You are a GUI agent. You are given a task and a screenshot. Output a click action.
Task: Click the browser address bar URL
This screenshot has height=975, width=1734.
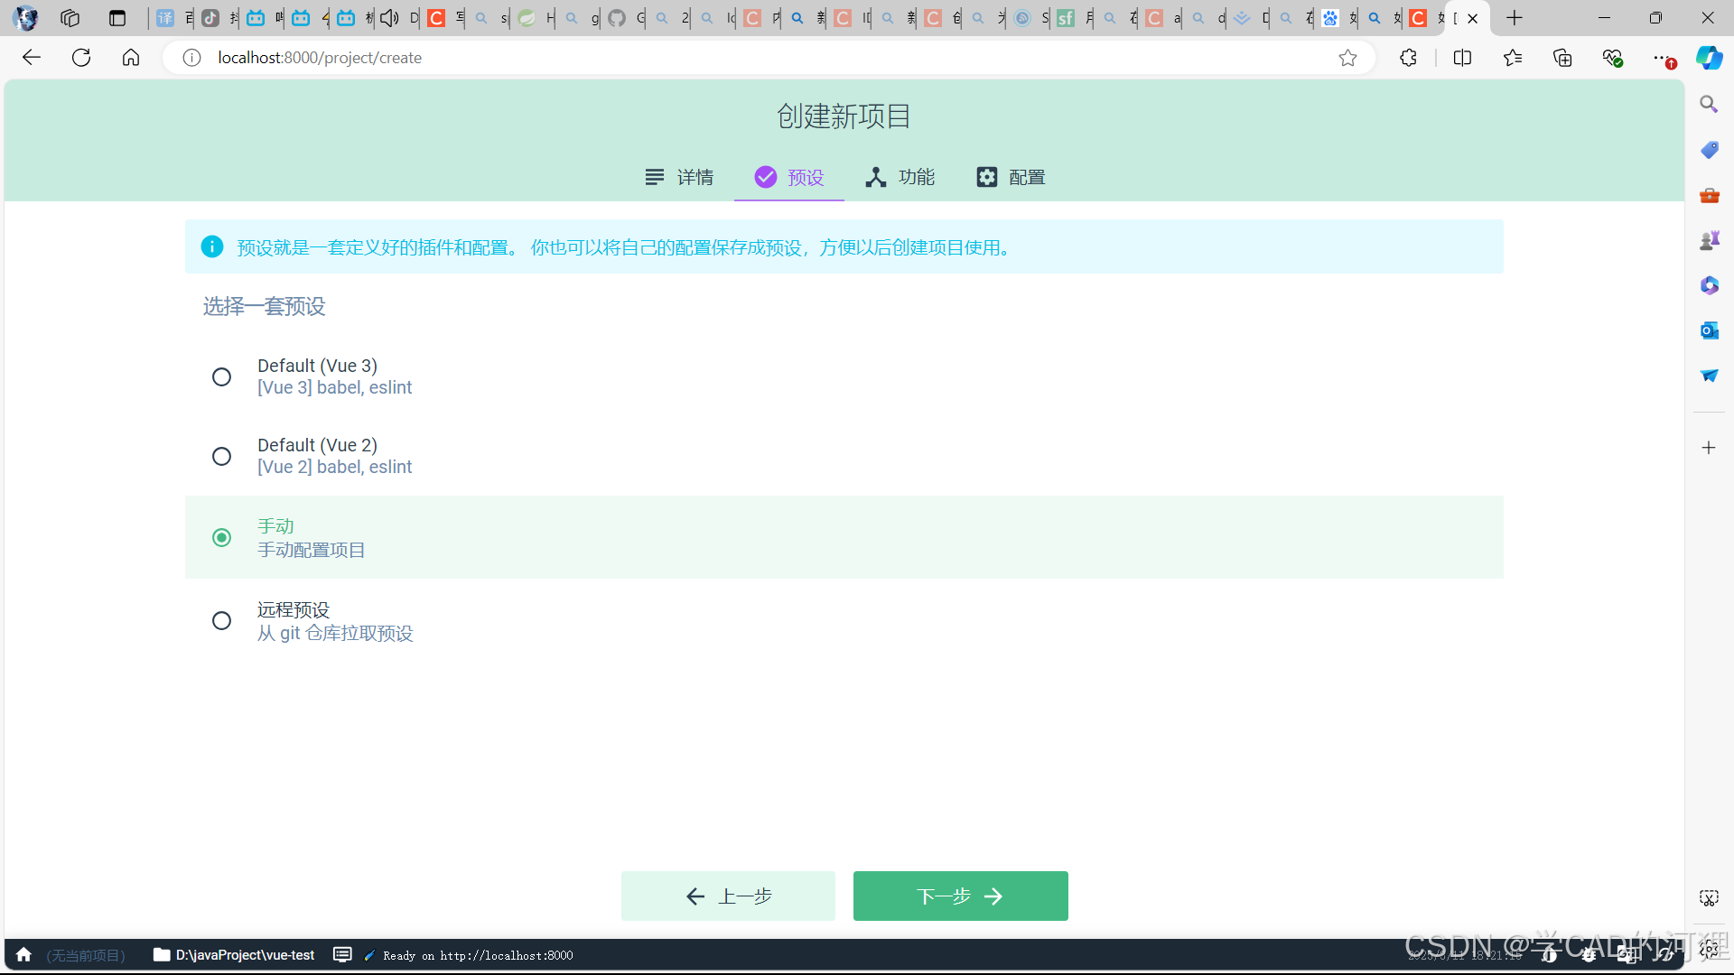(x=320, y=58)
